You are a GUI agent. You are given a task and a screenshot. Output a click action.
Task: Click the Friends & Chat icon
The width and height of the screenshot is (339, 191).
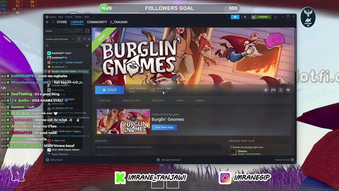[292, 160]
